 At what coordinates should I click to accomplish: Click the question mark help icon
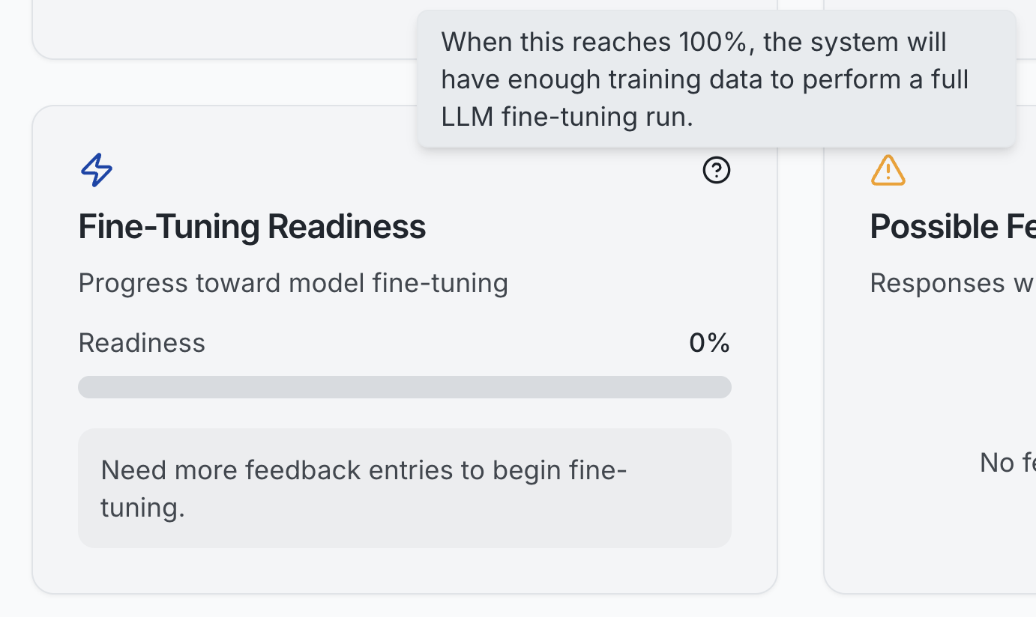(716, 170)
